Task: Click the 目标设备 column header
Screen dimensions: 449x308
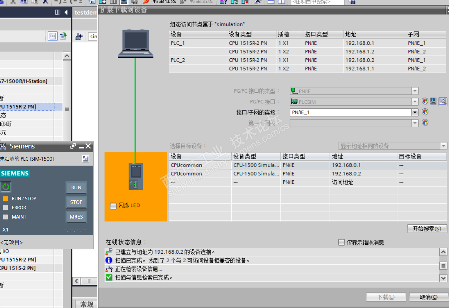Action: point(422,156)
